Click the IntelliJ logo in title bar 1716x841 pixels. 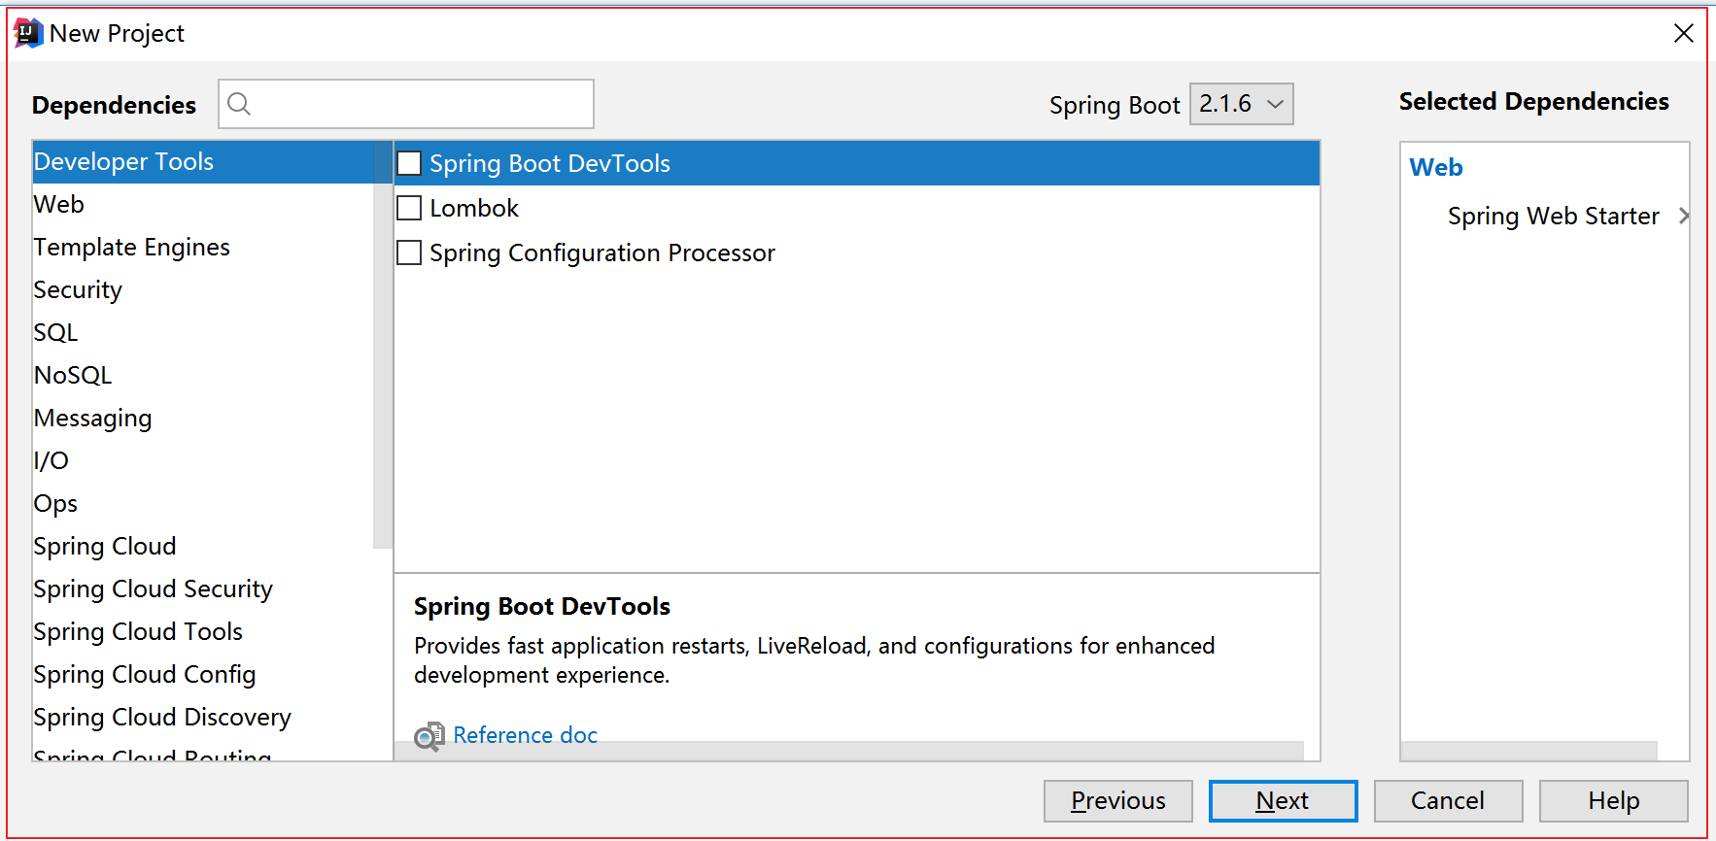coord(28,33)
